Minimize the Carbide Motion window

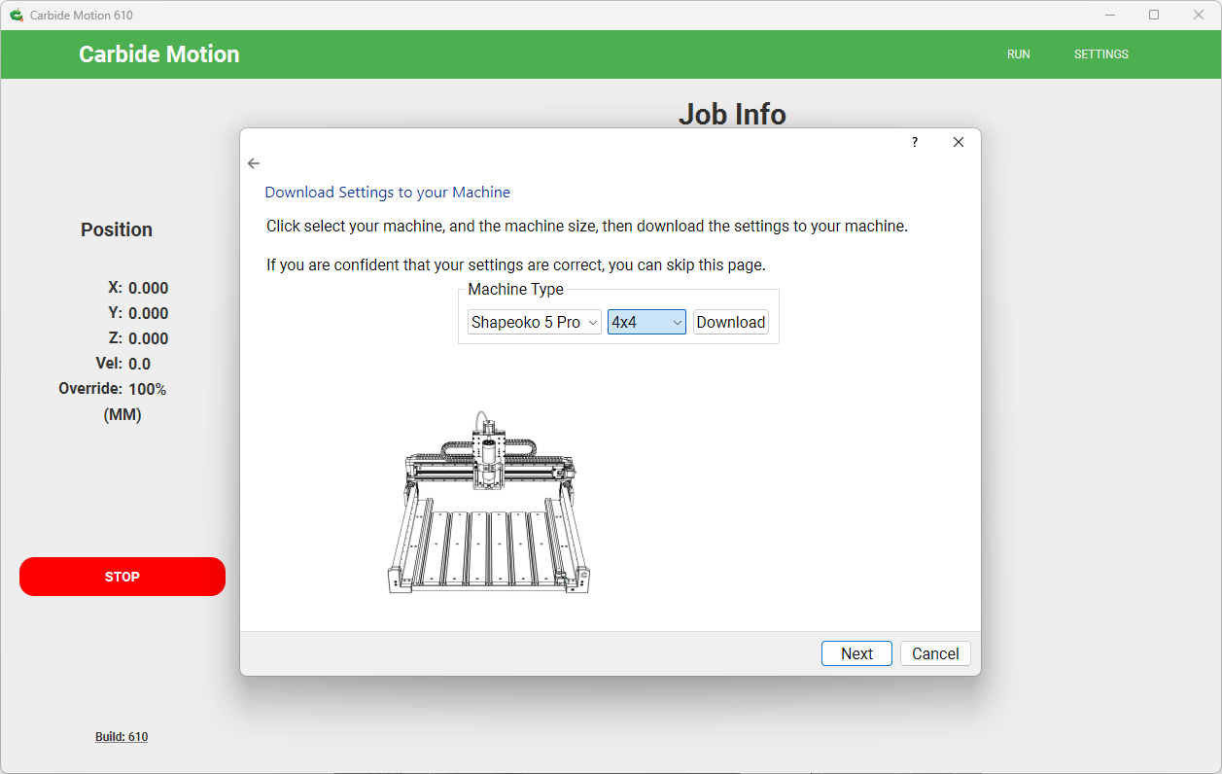pyautogui.click(x=1109, y=15)
